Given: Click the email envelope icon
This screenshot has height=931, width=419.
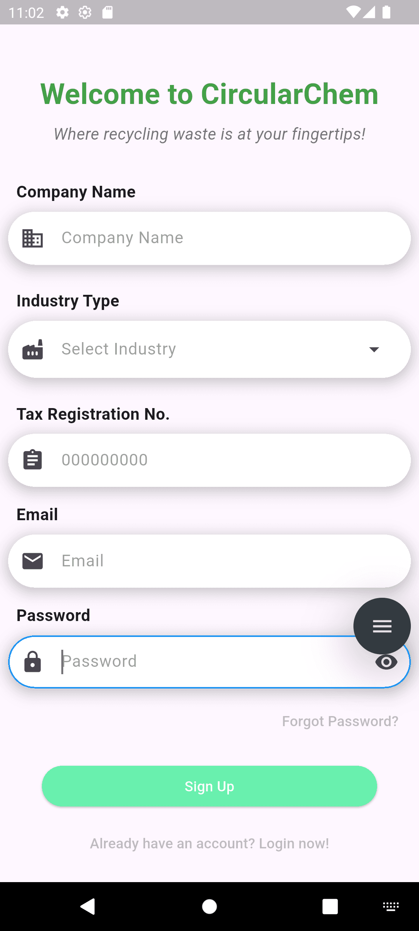Looking at the screenshot, I should point(33,561).
